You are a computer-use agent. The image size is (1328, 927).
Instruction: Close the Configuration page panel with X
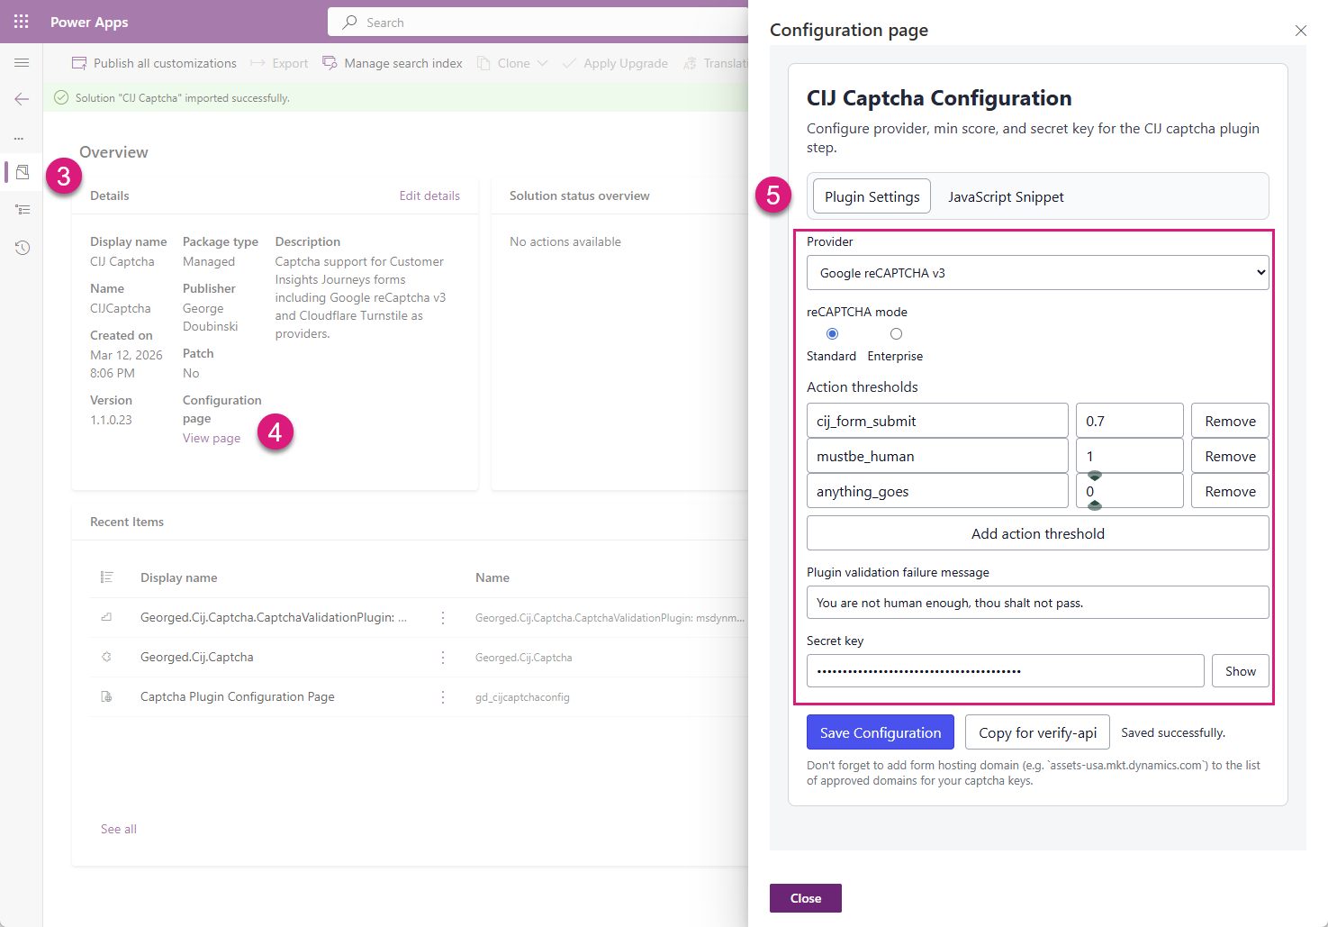tap(1301, 31)
